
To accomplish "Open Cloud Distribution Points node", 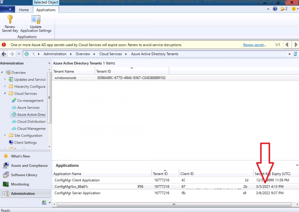I will click(31, 122).
